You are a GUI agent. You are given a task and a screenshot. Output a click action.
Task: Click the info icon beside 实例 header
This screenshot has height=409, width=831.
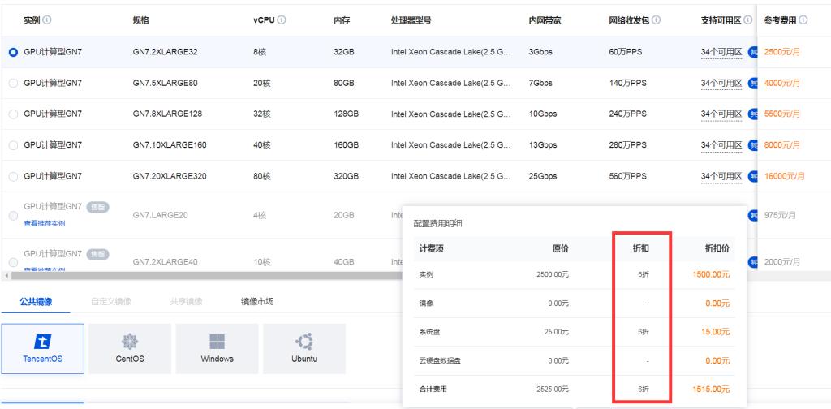pos(46,19)
